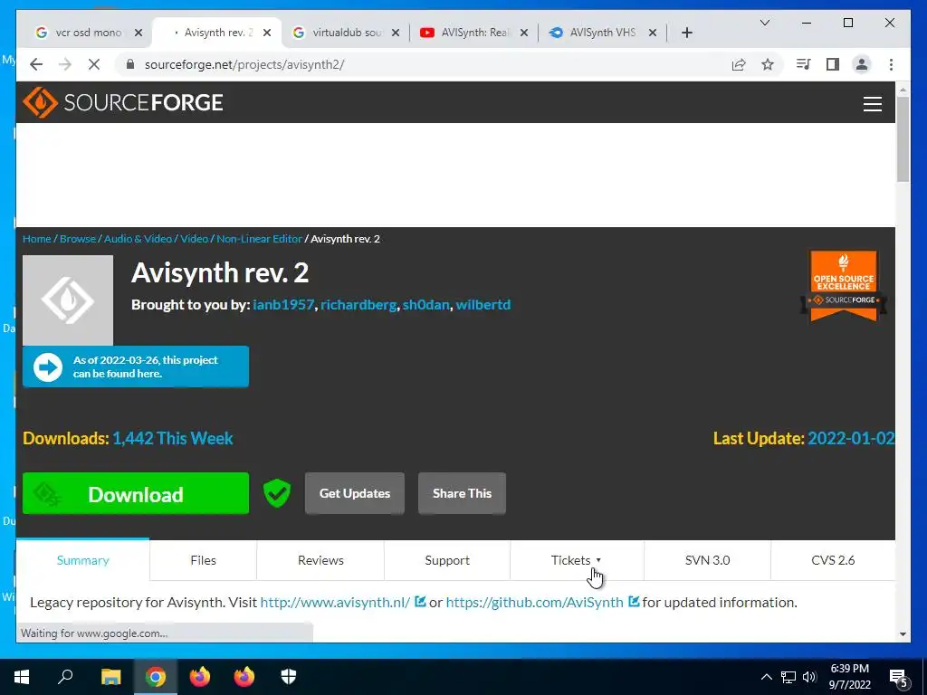The image size is (927, 695).
Task: Toggle the Chrome side panel icon
Action: tap(833, 64)
